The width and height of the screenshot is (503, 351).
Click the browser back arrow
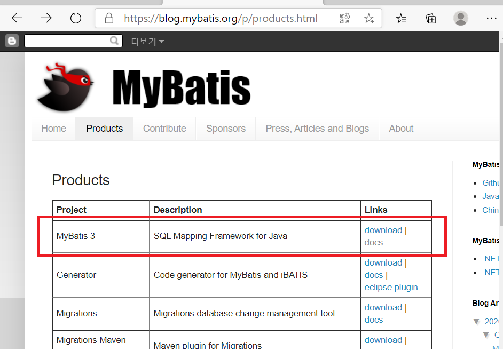(17, 18)
